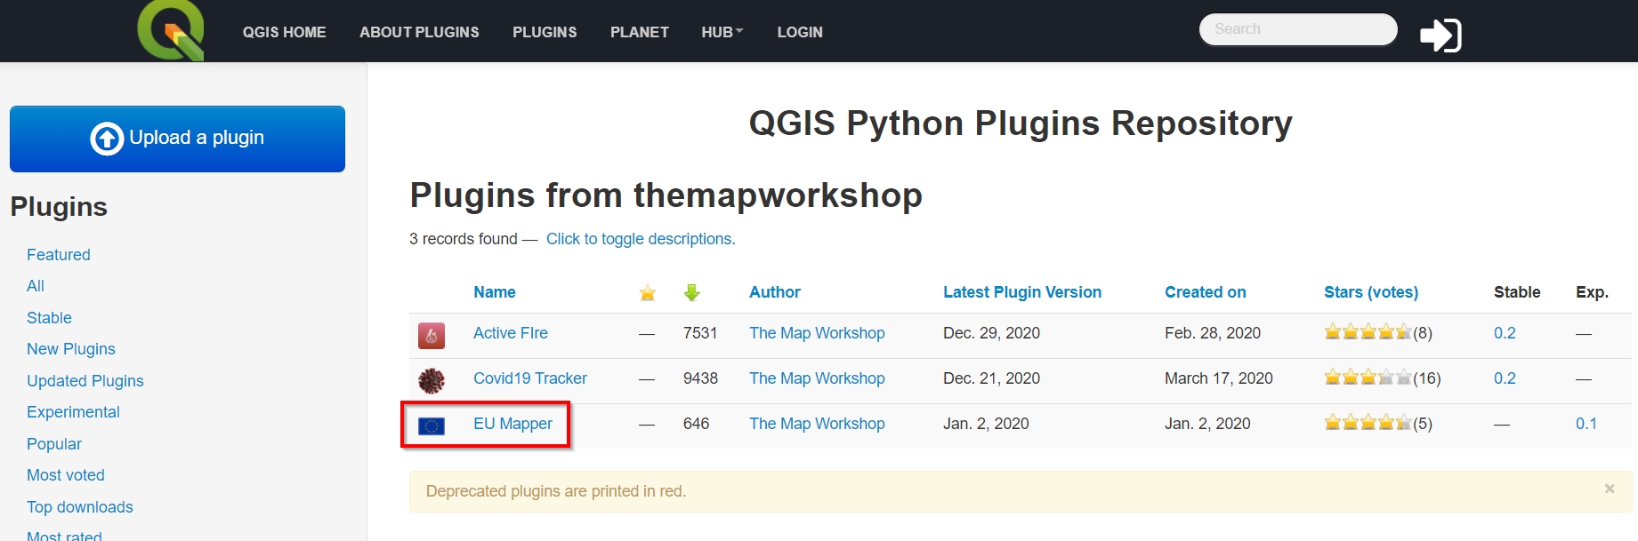Click the Covid19 Tracker virus icon

click(x=432, y=380)
